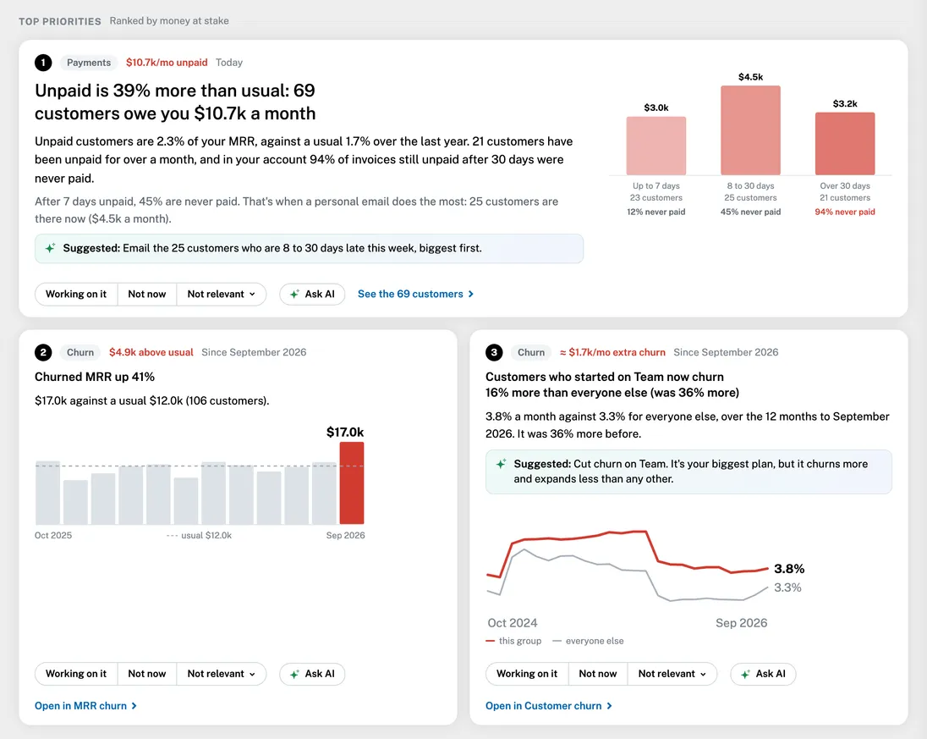Screen dimensions: 927x739
Task: Click the 'everyone else' chart legend entry
Action: 588,641
